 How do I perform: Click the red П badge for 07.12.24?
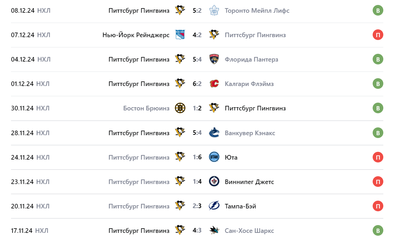tap(378, 35)
